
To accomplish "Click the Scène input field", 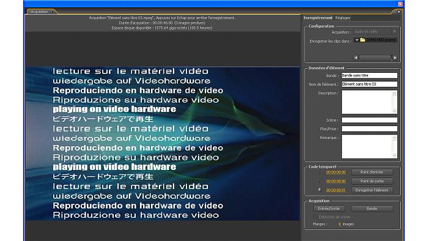I will [x=369, y=120].
